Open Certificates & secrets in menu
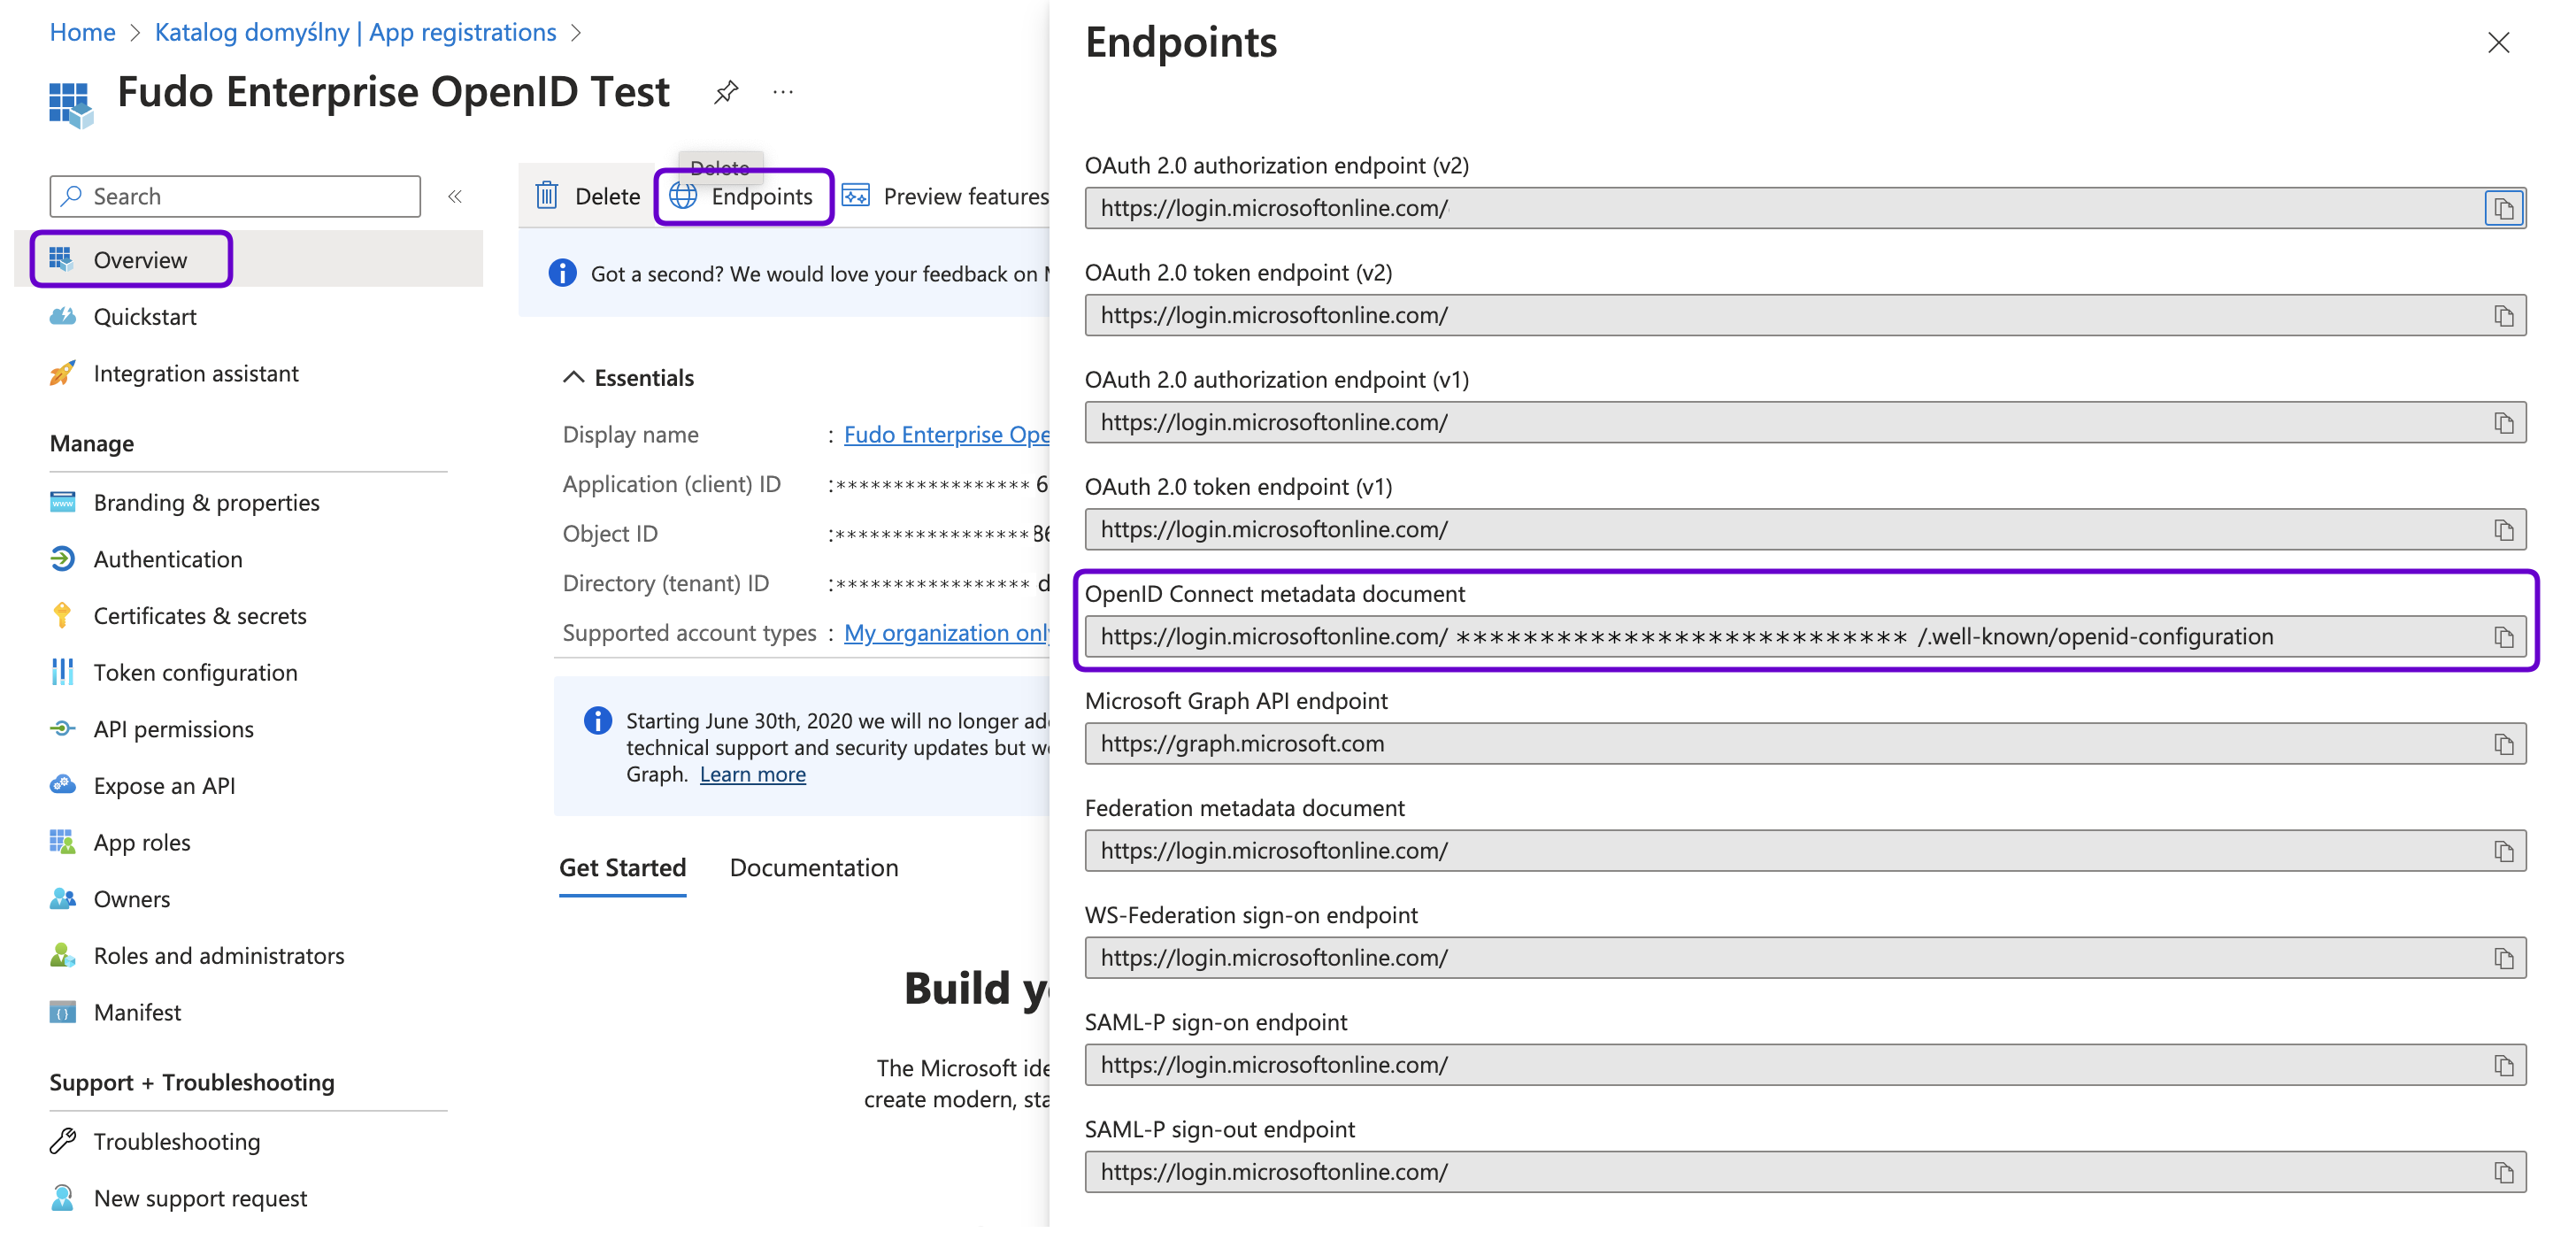The height and width of the screenshot is (1248, 2576). (x=199, y=616)
